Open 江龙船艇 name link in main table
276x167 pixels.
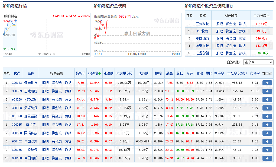coord(31,91)
